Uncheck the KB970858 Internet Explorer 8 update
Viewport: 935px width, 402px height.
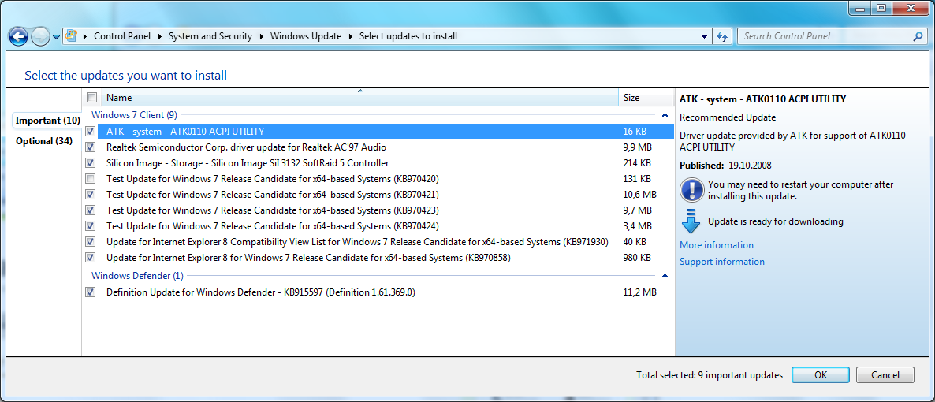coord(91,258)
